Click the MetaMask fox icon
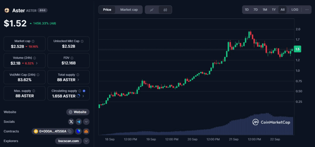 pyautogui.click(x=86, y=131)
